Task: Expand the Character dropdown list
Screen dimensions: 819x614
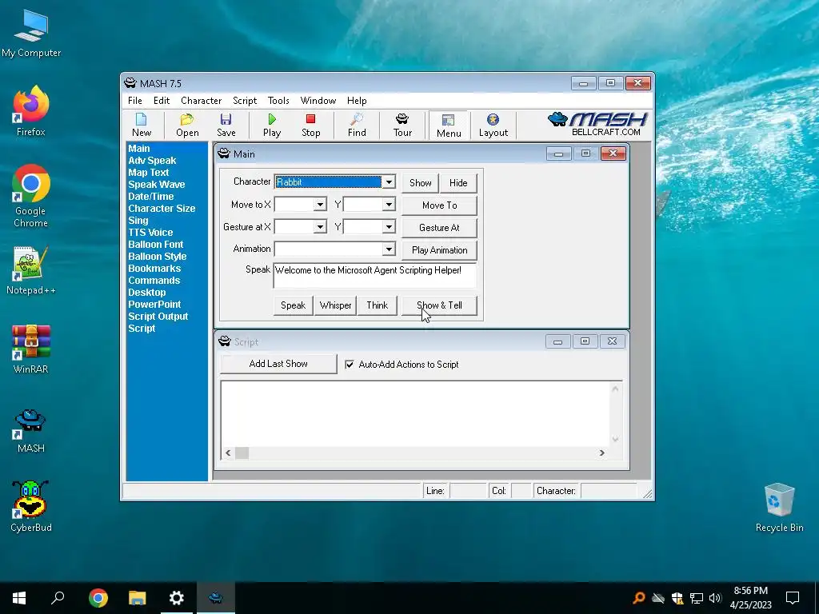Action: pyautogui.click(x=389, y=182)
